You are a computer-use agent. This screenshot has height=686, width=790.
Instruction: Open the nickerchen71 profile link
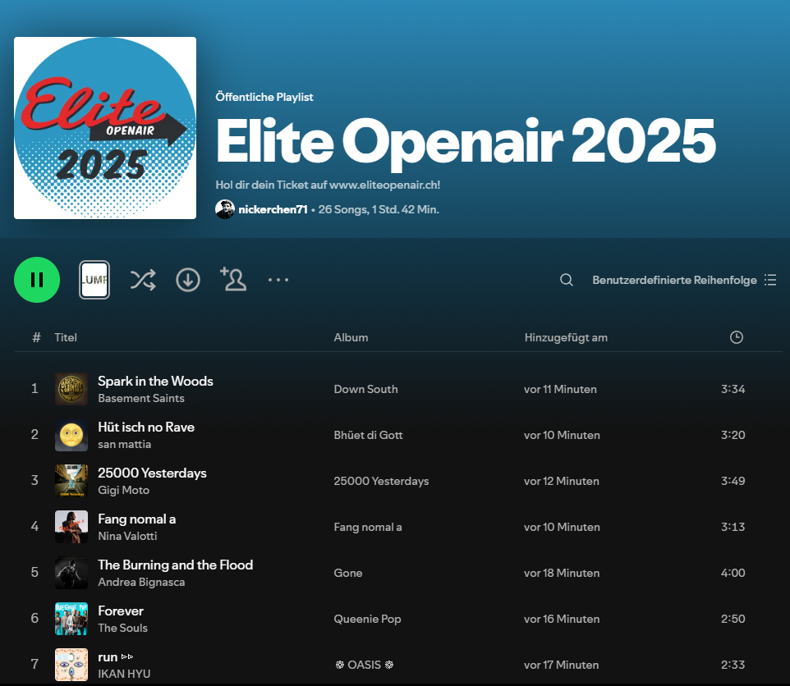point(273,209)
